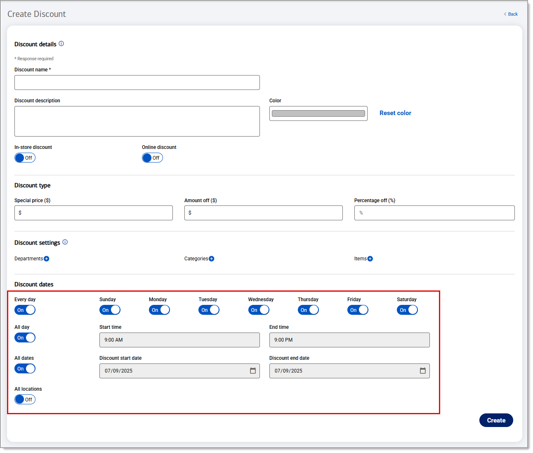Viewport: 533px width, 453px height.
Task: Click into the Special price field
Action: coord(94,213)
